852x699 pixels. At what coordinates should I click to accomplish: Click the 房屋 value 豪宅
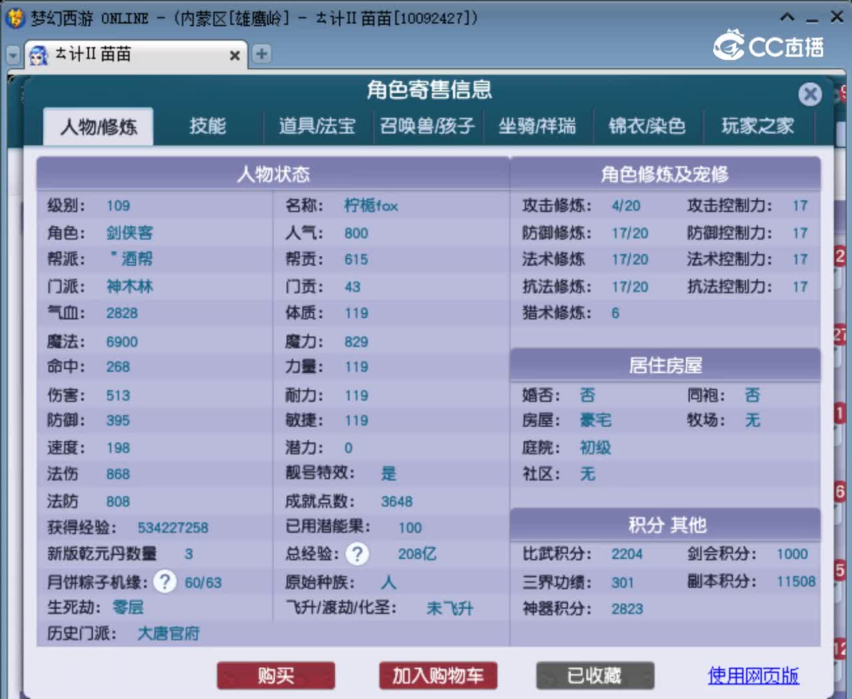coord(596,421)
